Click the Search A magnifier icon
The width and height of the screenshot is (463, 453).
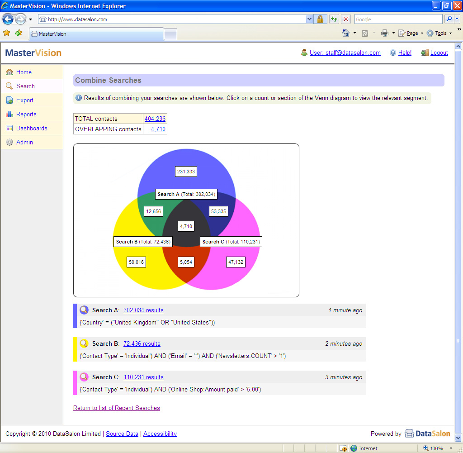(x=84, y=310)
